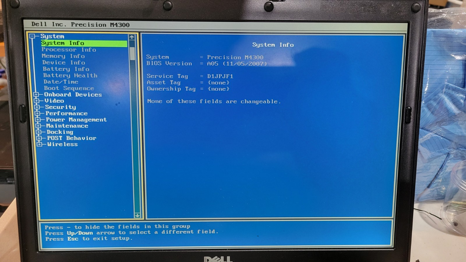This screenshot has width=466, height=262.
Task: Expand the Security group
Action: pos(37,107)
